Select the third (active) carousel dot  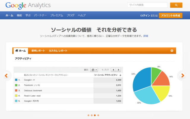[x=95, y=115]
